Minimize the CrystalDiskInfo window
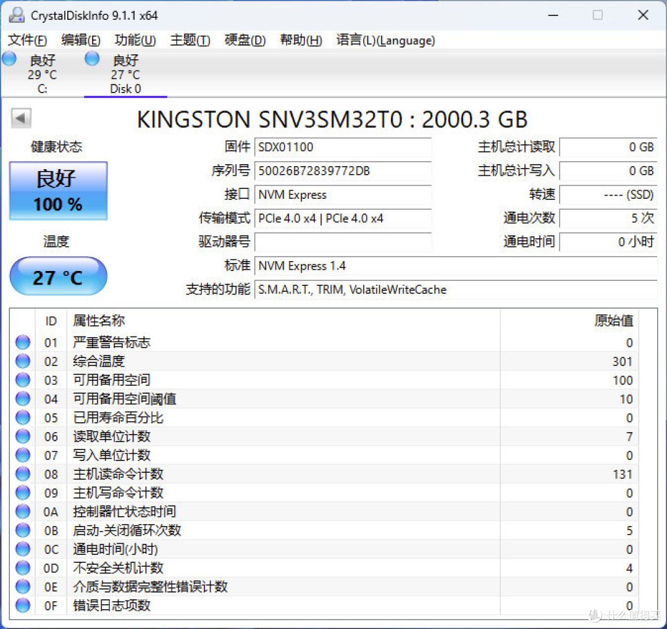Screen dimensions: 667x629 [553, 15]
